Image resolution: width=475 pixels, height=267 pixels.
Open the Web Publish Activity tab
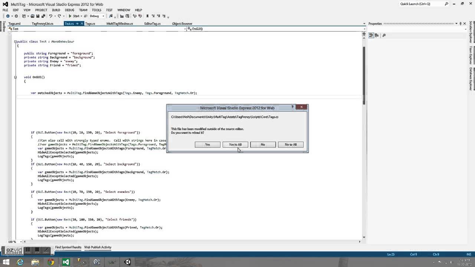pos(98,247)
